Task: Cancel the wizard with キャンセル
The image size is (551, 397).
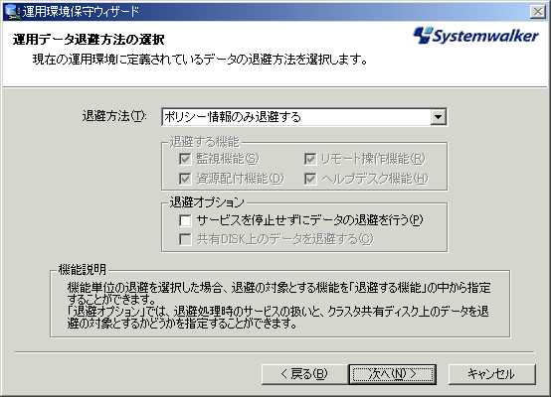Action: pyautogui.click(x=492, y=374)
